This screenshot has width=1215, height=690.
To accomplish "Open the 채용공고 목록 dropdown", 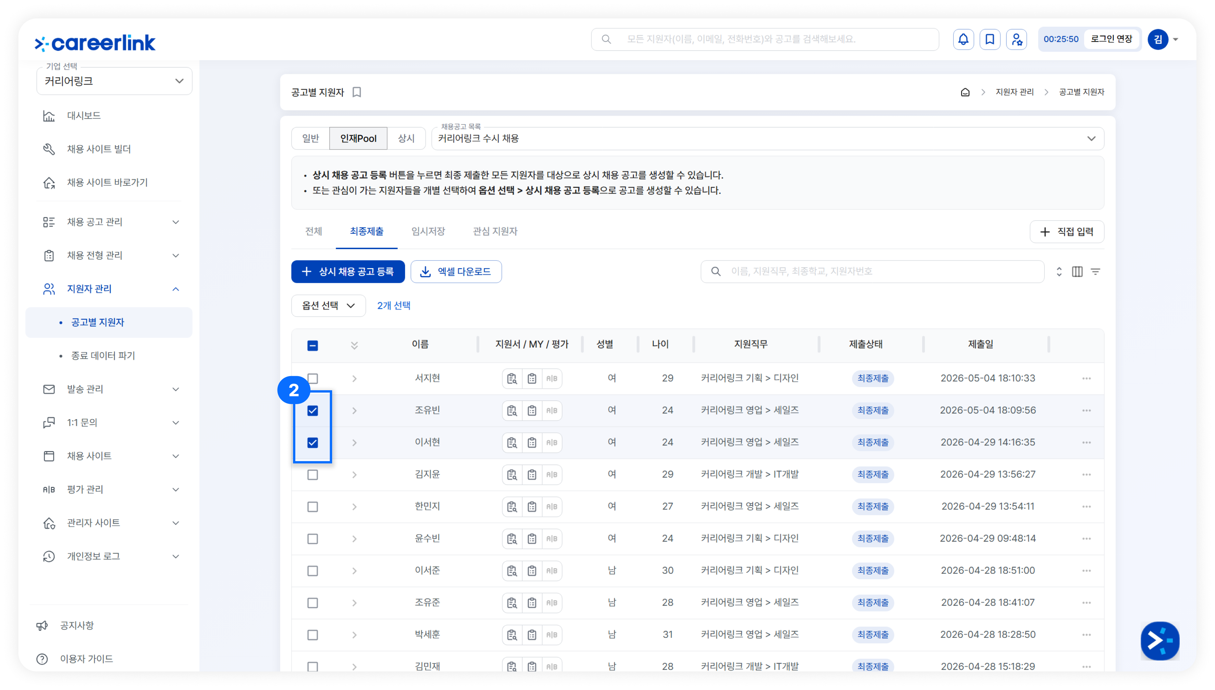I will point(767,138).
